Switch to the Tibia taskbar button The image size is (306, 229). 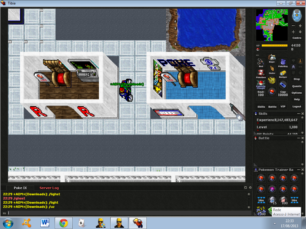[x=138, y=223]
